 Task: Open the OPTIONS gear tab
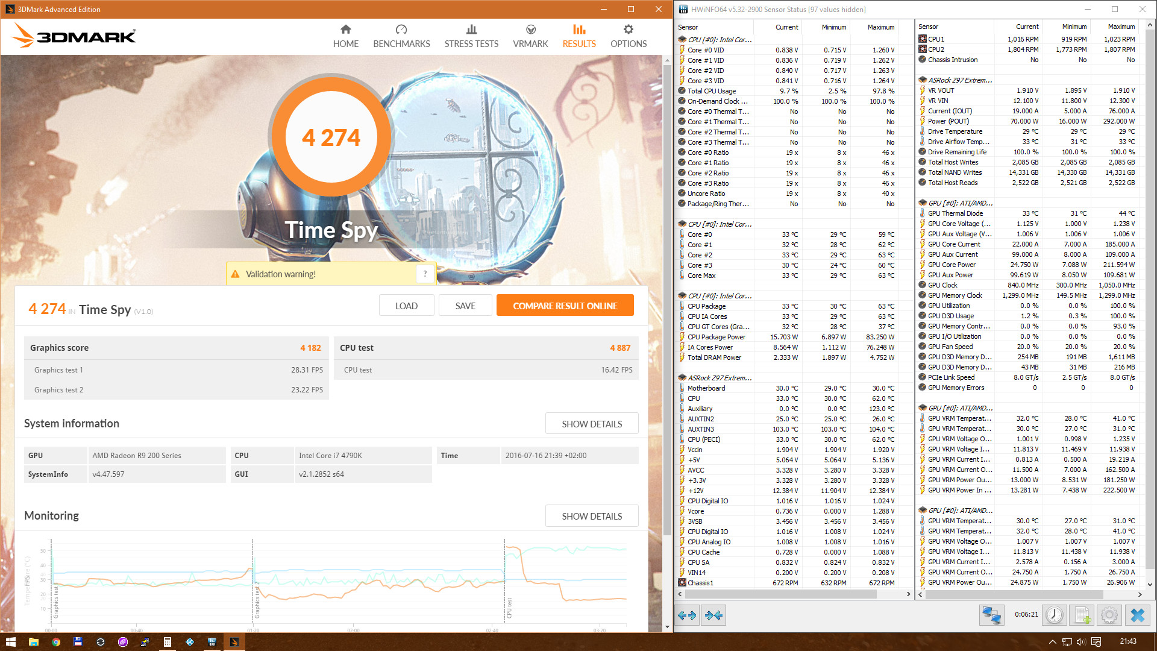pos(629,36)
